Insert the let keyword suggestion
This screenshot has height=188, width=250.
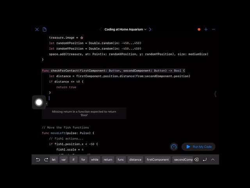click(54, 159)
